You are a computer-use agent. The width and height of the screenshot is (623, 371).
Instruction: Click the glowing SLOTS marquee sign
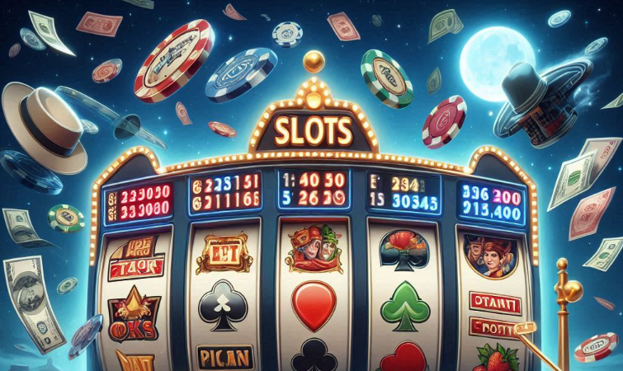click(314, 131)
